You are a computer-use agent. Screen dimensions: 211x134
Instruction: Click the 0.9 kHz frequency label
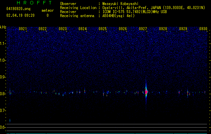[x=3, y=77]
